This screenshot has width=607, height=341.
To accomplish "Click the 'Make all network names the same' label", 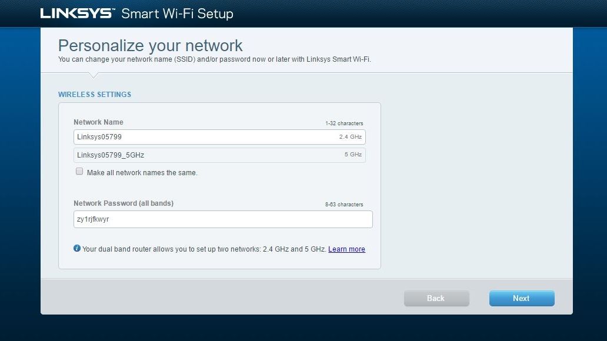I will coord(142,173).
